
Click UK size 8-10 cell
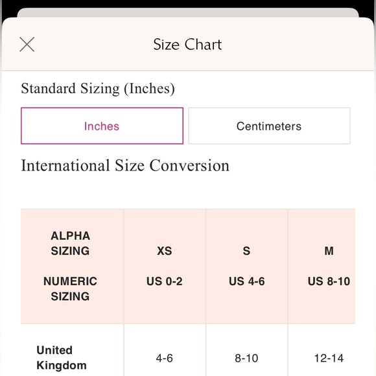246,358
